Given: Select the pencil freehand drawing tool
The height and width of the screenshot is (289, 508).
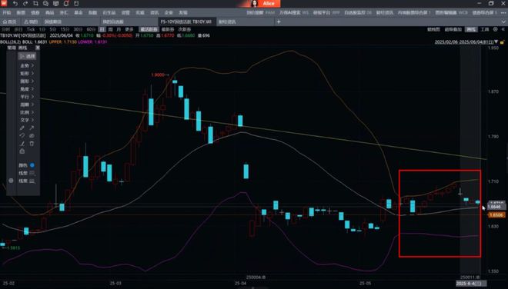Looking at the screenshot, I should [22, 128].
